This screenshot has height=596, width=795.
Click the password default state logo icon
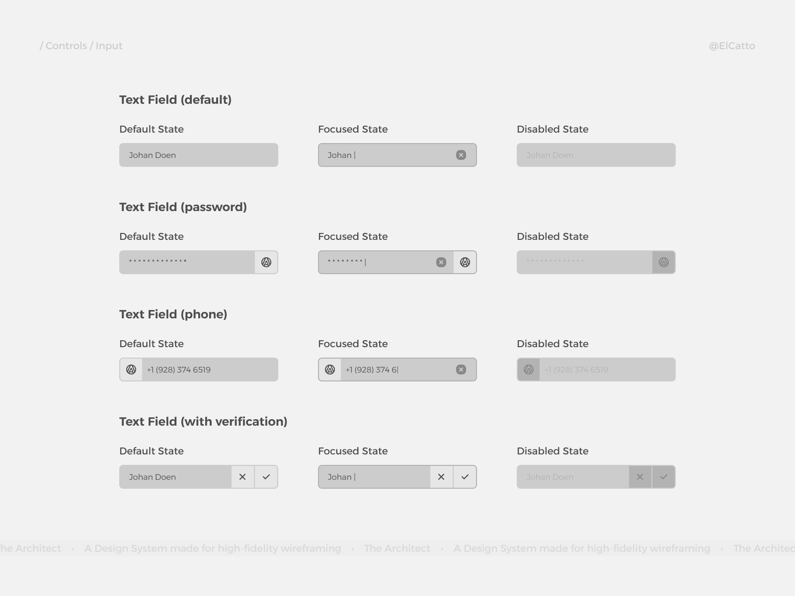[x=266, y=262]
